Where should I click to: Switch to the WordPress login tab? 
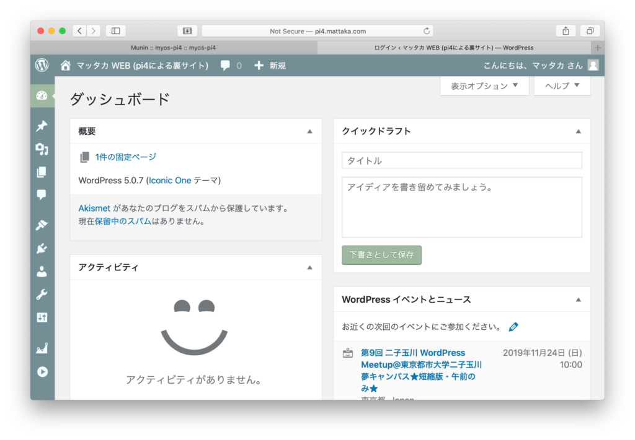(454, 48)
